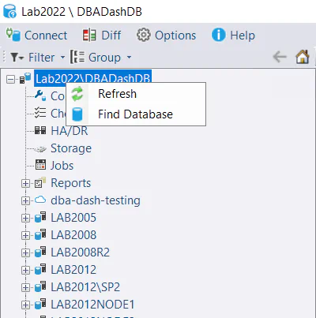The width and height of the screenshot is (316, 318).
Task: Click the LAB2012NODE1 server icon
Action: click(x=40, y=304)
